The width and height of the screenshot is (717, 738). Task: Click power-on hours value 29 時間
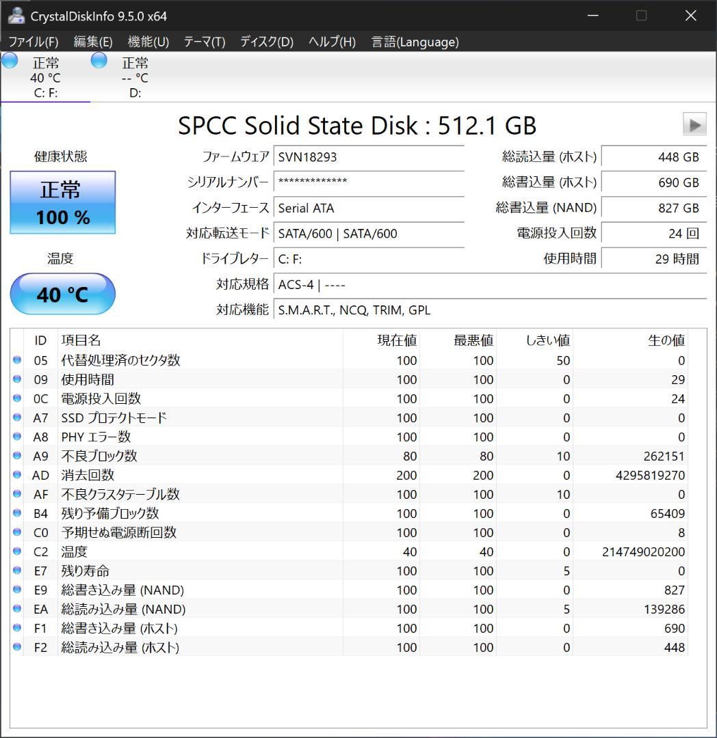pos(654,259)
